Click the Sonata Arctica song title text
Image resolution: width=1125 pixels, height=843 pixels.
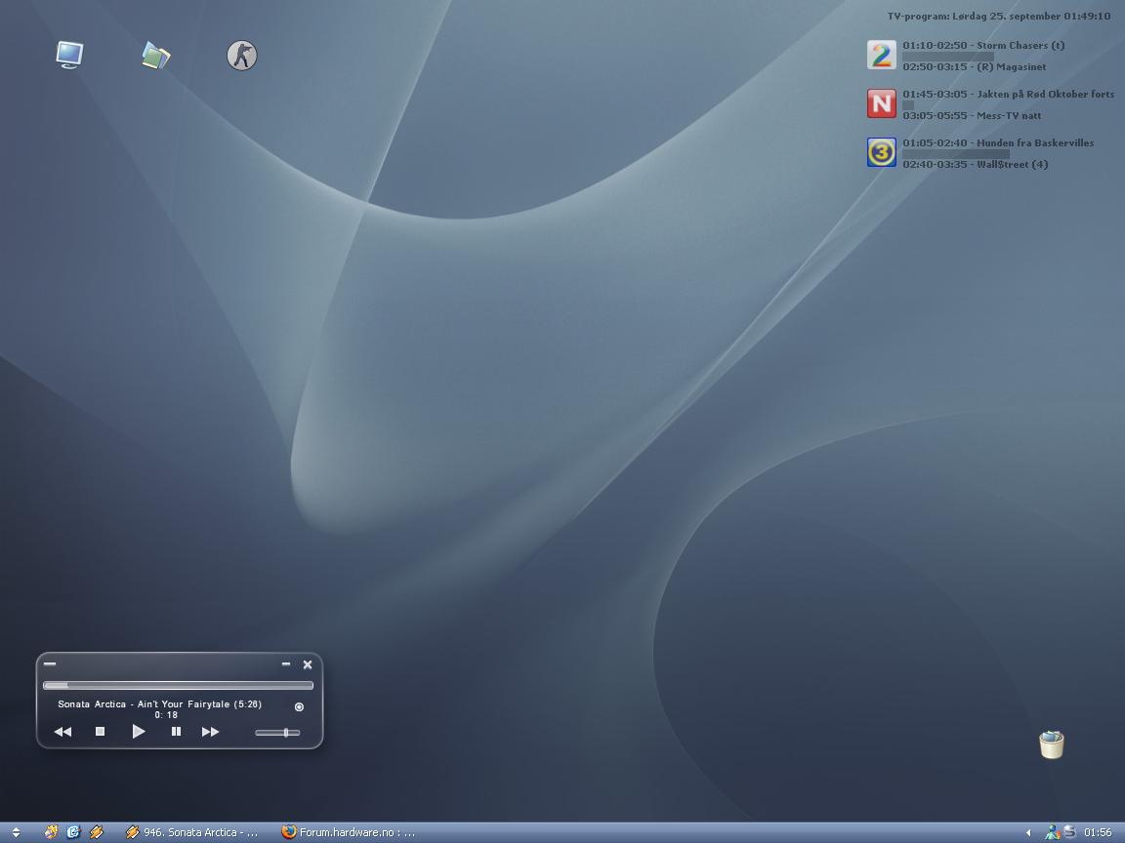(x=160, y=703)
